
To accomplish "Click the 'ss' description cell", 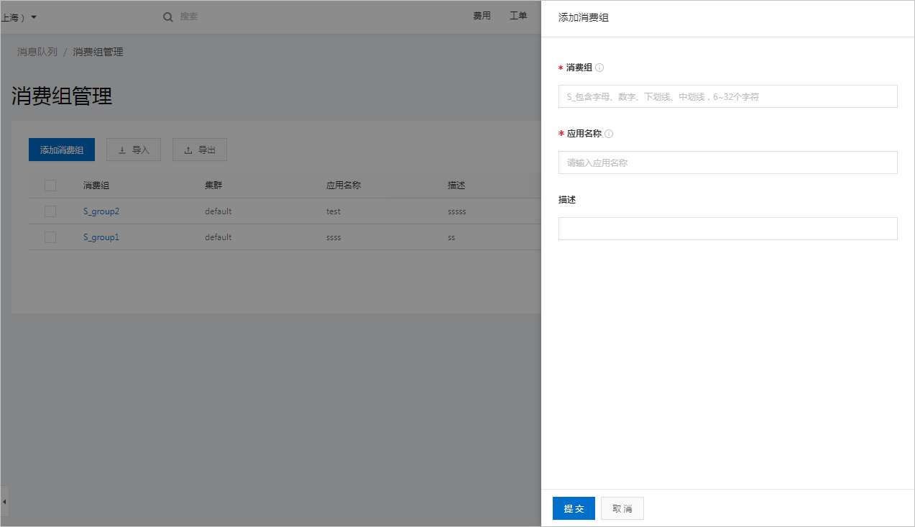I will click(451, 237).
